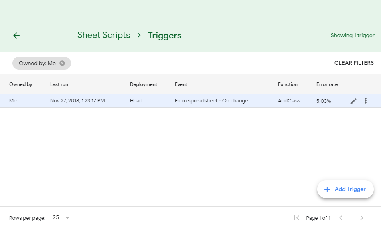Remove the 'Owned by: Me' filter chip

(62, 63)
